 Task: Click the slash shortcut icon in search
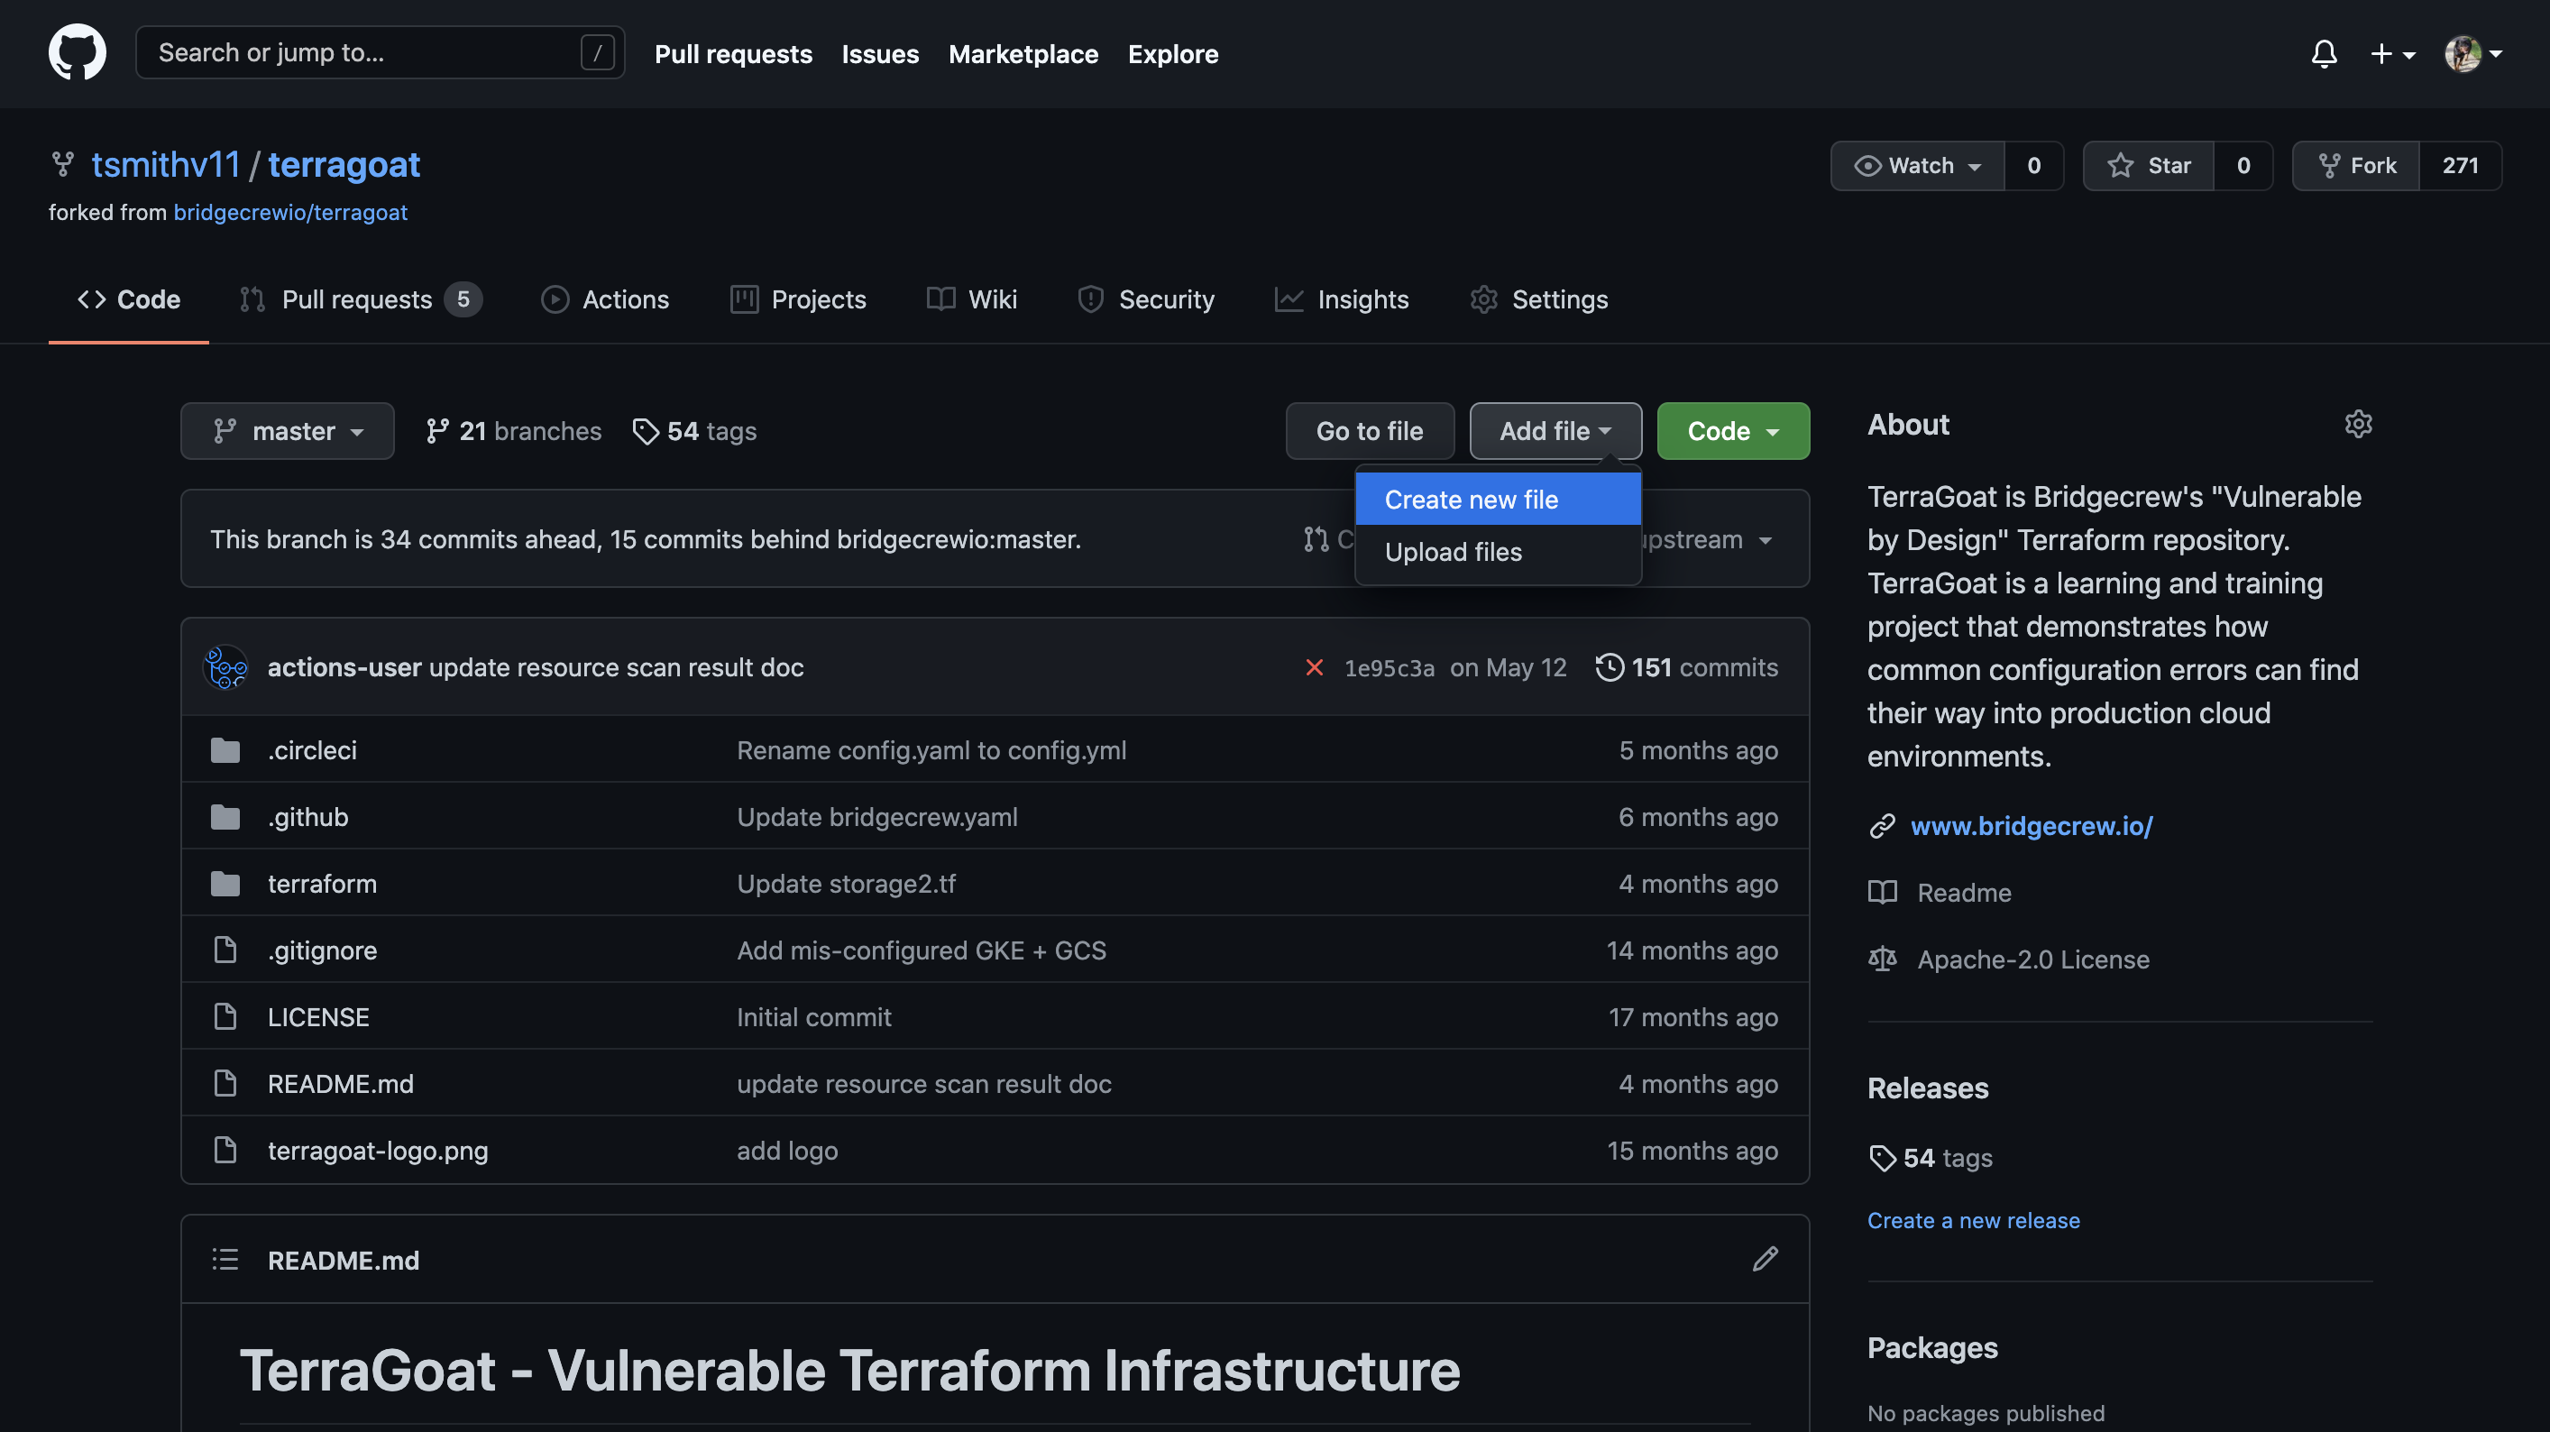pos(597,52)
